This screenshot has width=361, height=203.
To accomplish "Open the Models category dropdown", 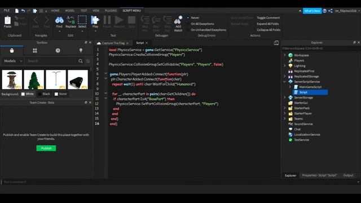I will point(13,61).
